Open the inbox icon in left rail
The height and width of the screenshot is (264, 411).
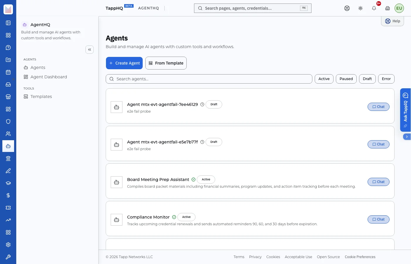tap(8, 84)
